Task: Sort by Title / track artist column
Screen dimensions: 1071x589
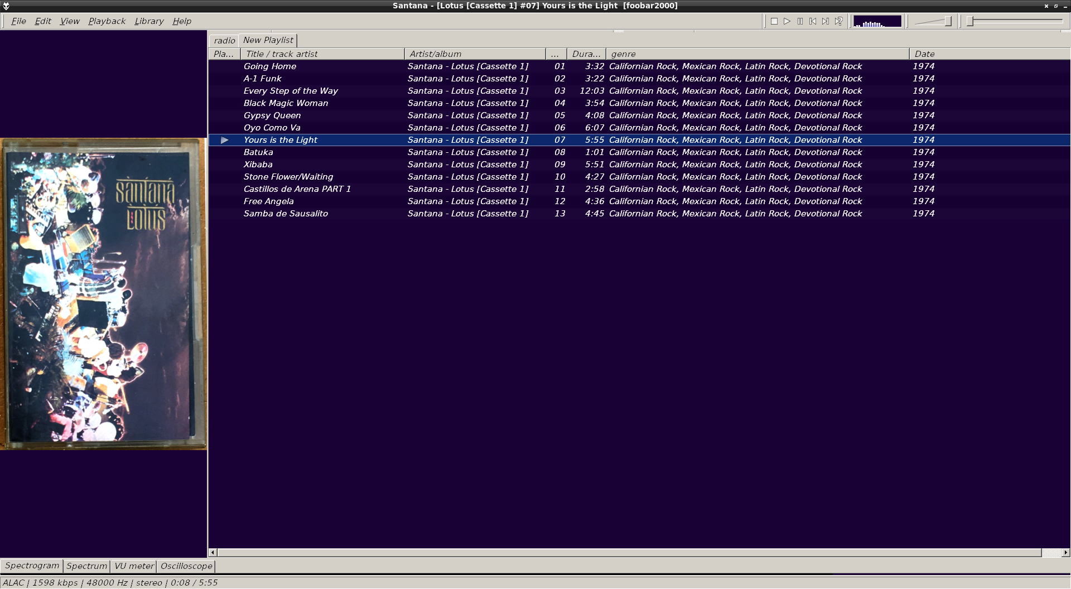Action: click(322, 54)
